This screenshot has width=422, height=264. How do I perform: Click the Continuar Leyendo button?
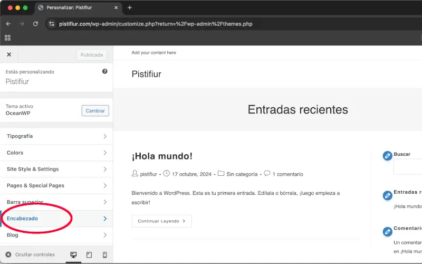pos(161,221)
